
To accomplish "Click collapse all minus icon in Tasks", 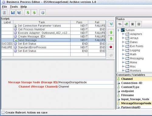I will [139, 24].
